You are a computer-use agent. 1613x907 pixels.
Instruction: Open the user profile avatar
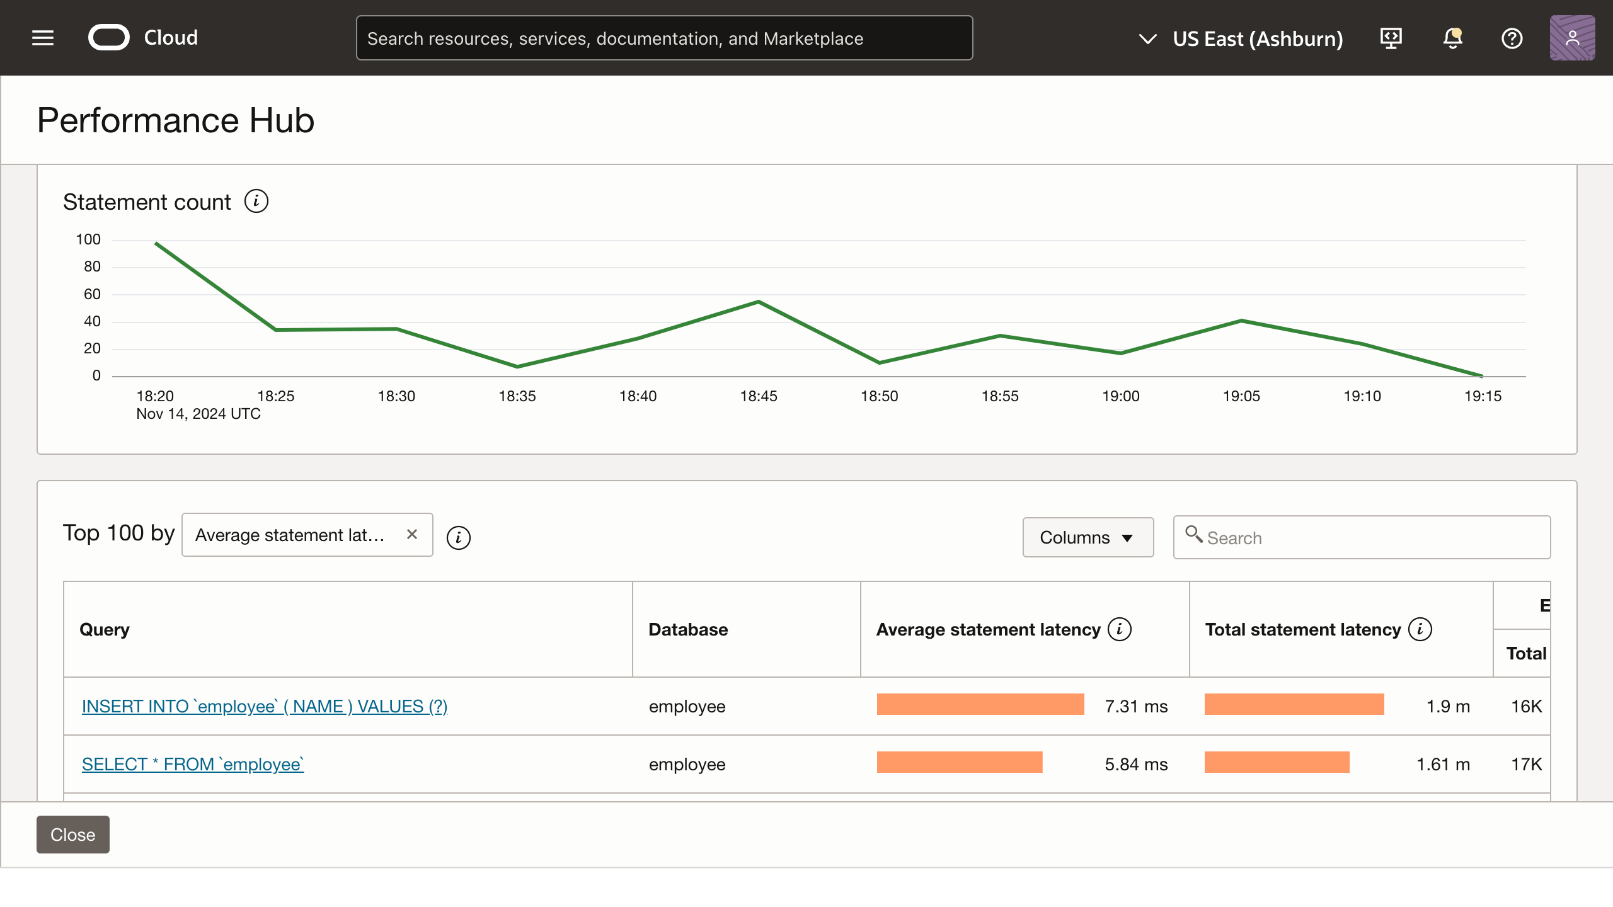1572,38
